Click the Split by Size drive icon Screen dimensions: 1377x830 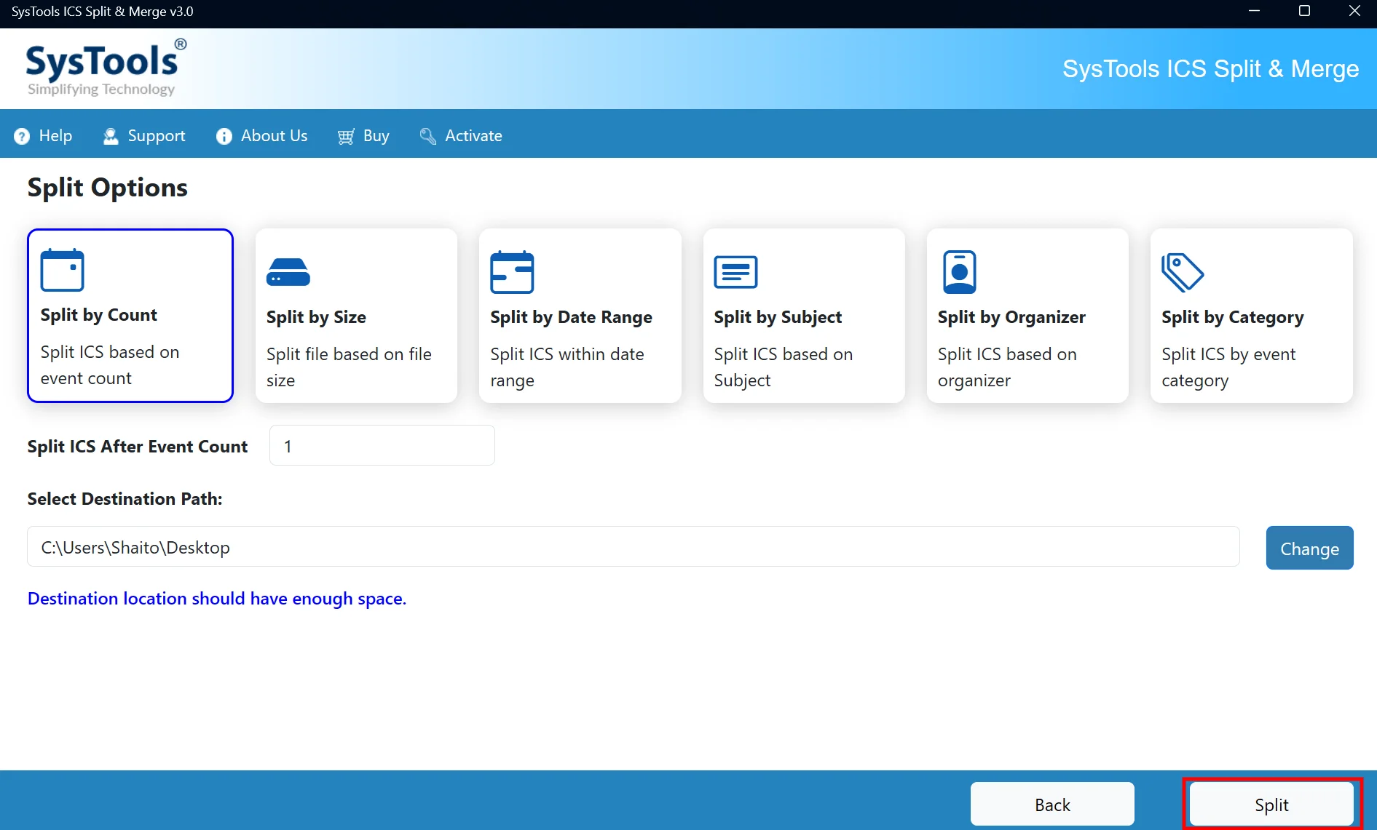[x=288, y=272]
